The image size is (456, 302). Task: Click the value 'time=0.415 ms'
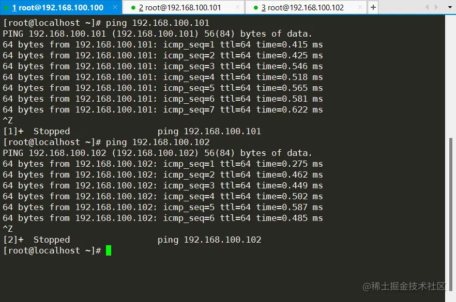[290, 45]
